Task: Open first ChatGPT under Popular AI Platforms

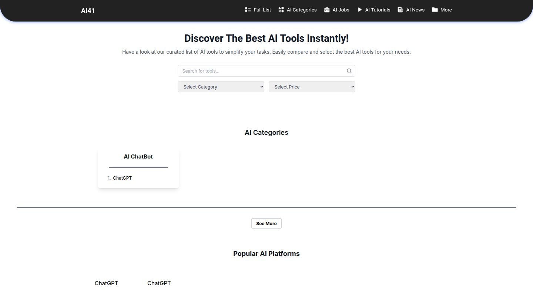Action: point(106,283)
